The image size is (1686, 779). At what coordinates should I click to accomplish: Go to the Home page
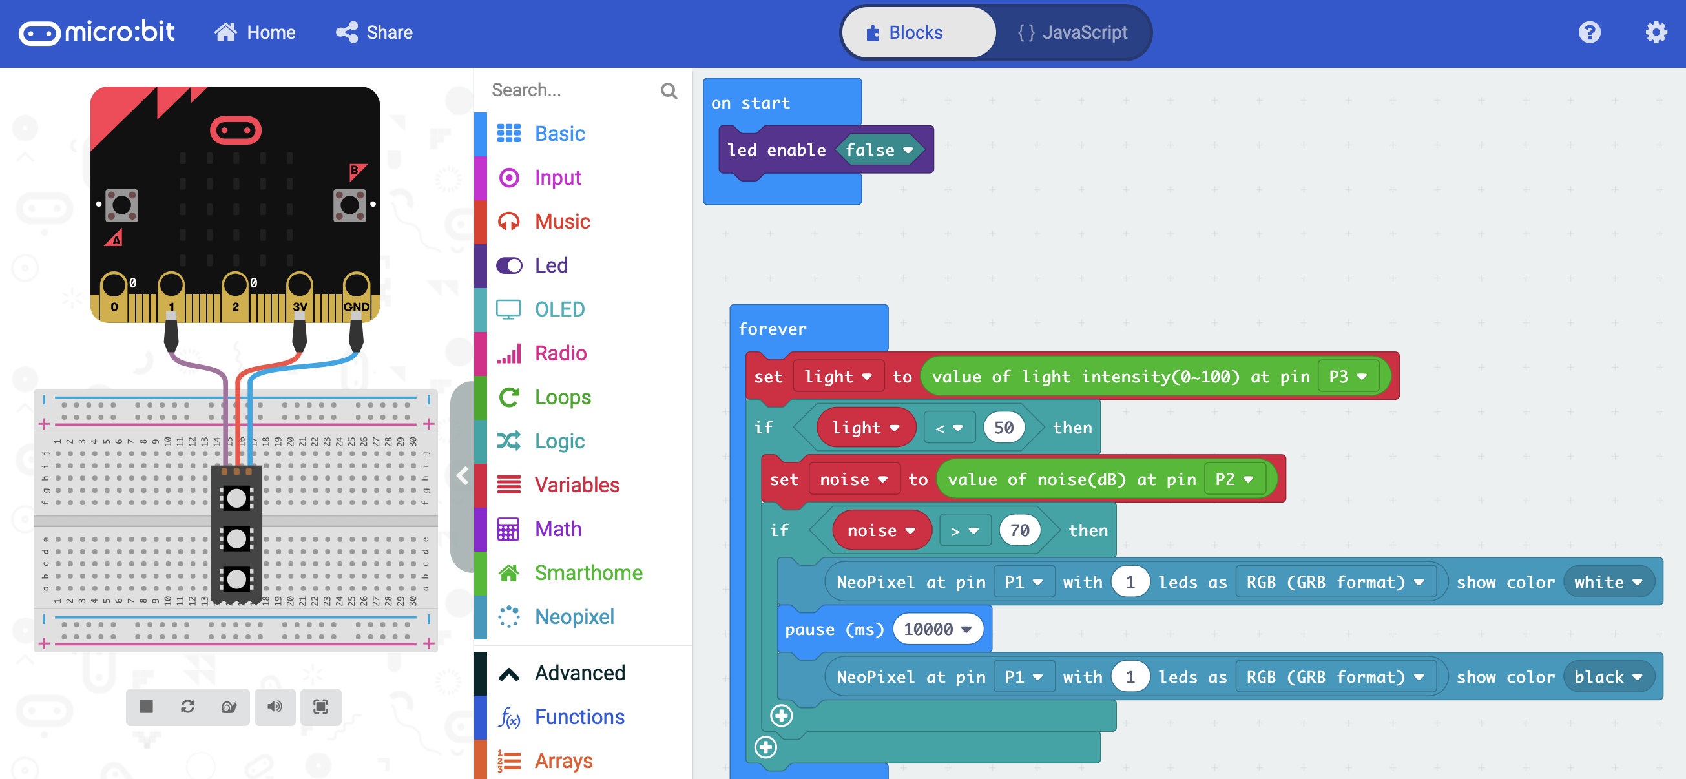click(x=255, y=32)
